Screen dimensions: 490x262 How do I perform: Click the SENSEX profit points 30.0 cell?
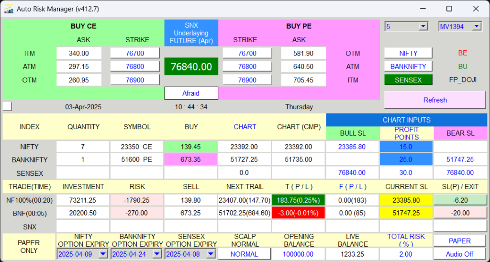coord(406,173)
